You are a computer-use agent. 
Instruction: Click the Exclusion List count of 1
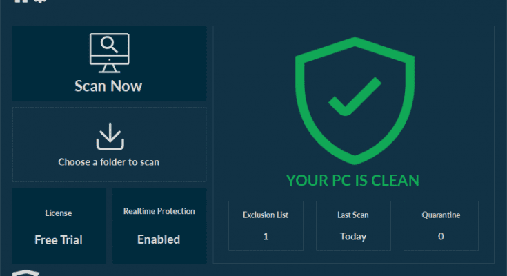[266, 236]
